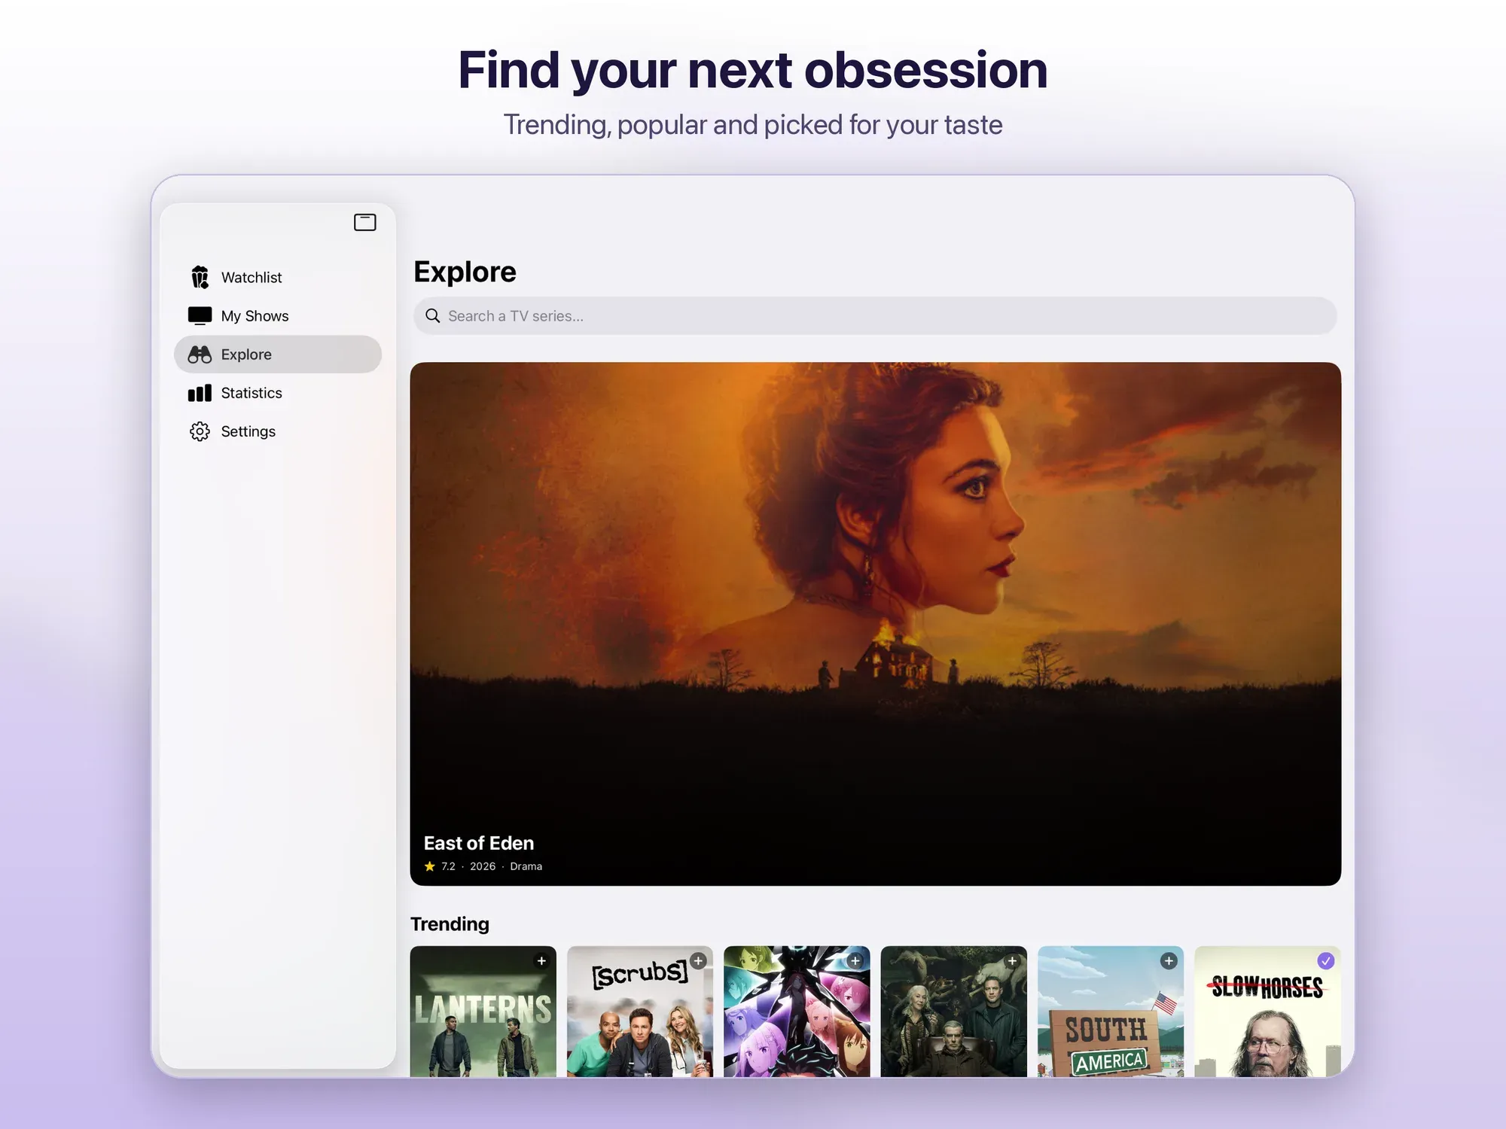This screenshot has width=1506, height=1129.
Task: Click the star rating icon for East of Eden
Action: click(430, 866)
